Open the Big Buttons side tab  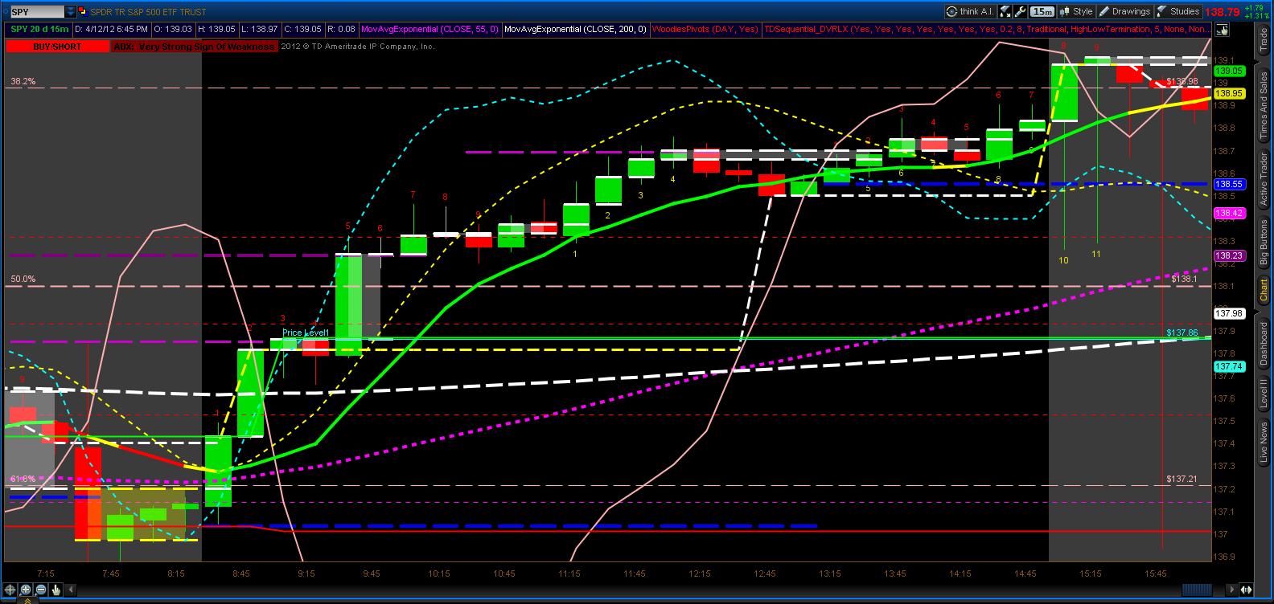click(1264, 241)
